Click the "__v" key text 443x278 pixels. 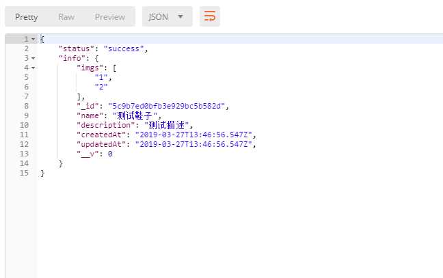[x=88, y=154]
